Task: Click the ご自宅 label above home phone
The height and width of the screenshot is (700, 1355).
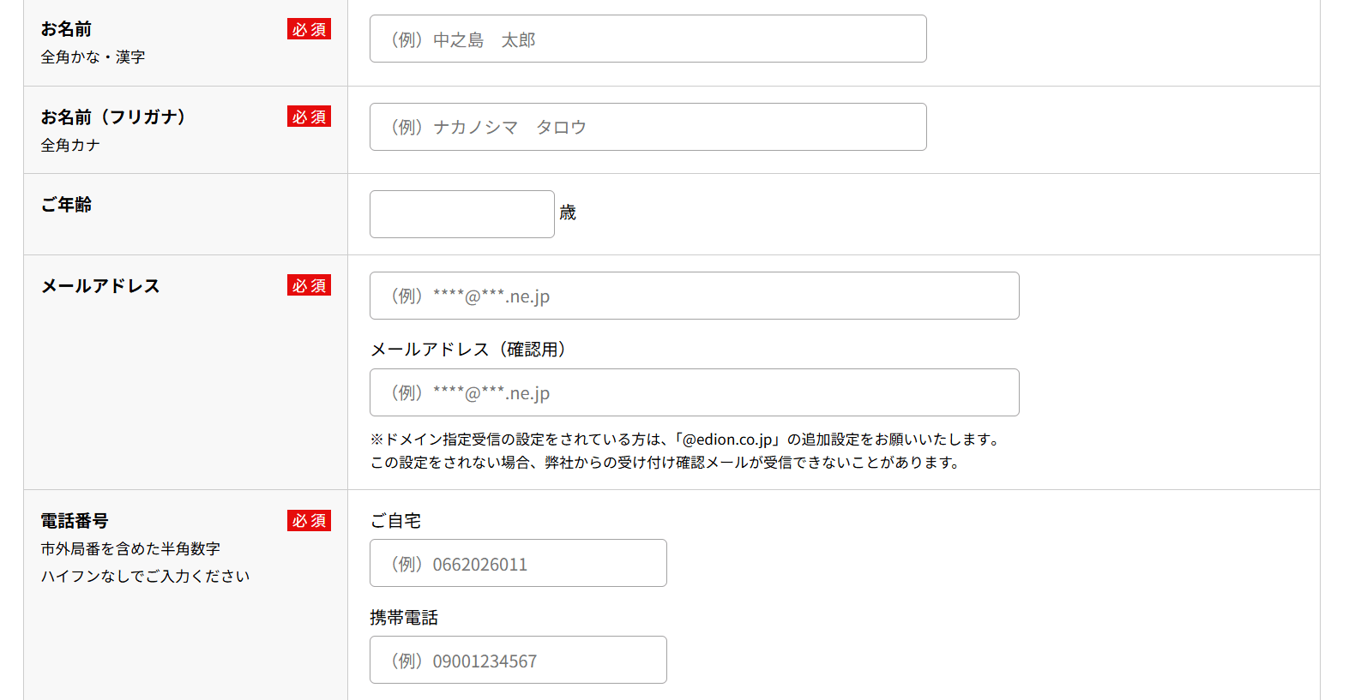Action: point(395,521)
